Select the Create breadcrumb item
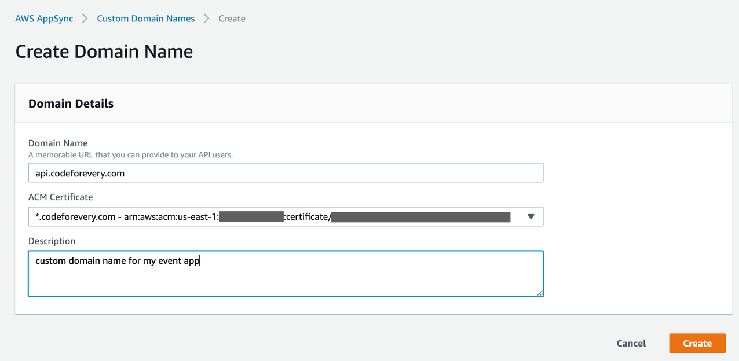 pos(232,18)
